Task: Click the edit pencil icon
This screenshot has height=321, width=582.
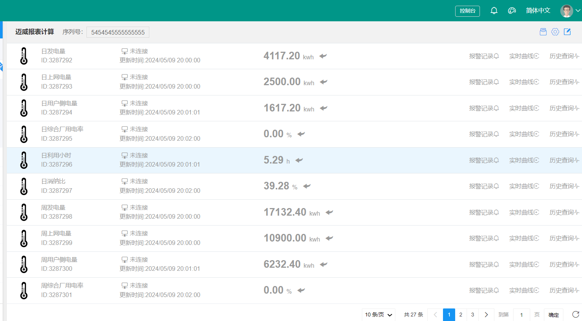Action: pos(567,32)
